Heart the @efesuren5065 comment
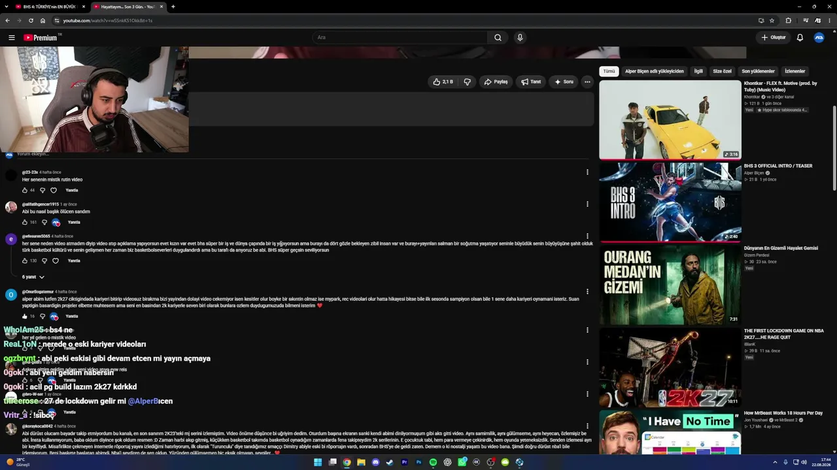Image resolution: width=837 pixels, height=470 pixels. (56, 260)
